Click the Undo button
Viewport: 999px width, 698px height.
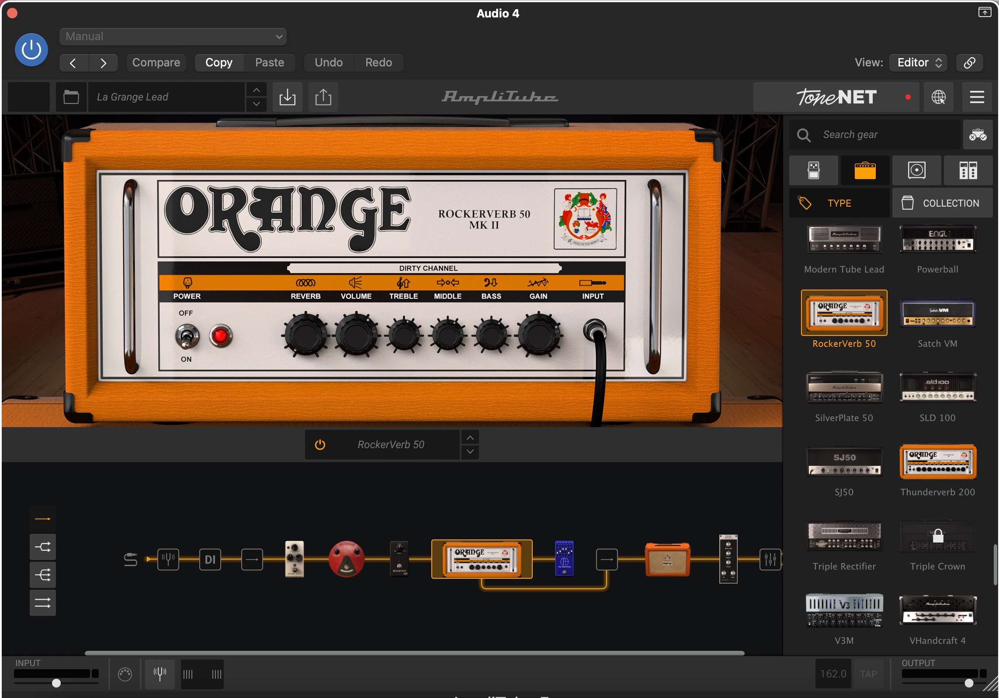329,62
